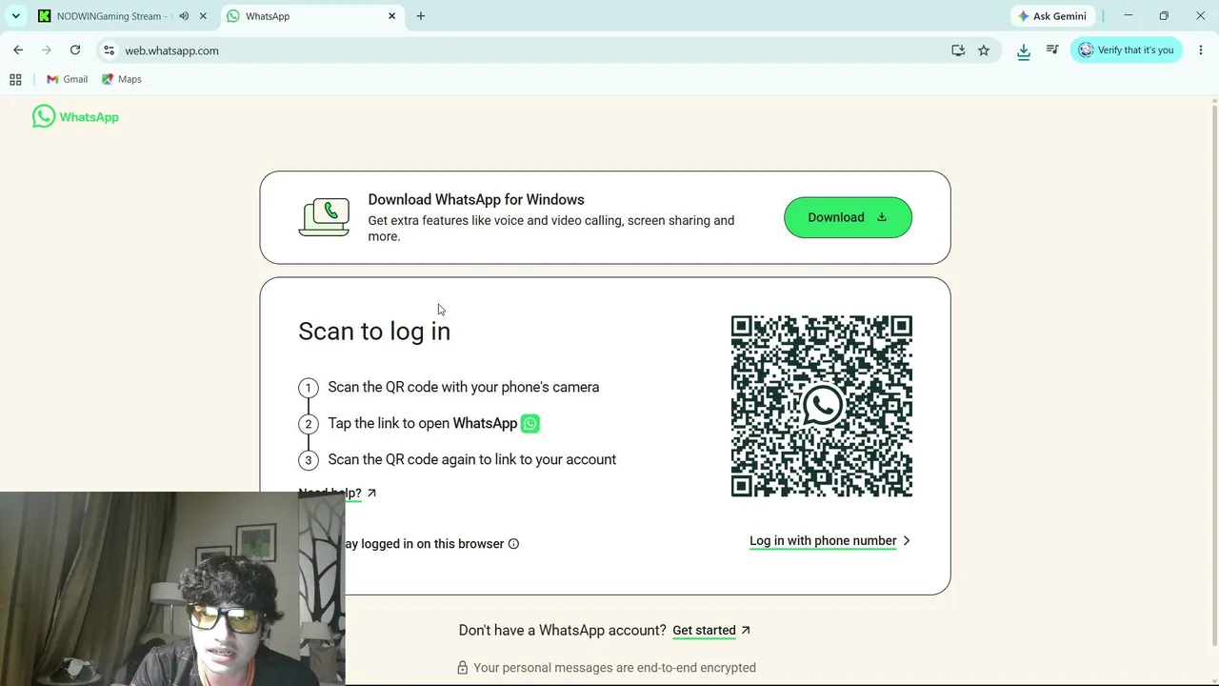The image size is (1219, 686).
Task: Click the install app icon in the address bar
Action: click(x=958, y=50)
